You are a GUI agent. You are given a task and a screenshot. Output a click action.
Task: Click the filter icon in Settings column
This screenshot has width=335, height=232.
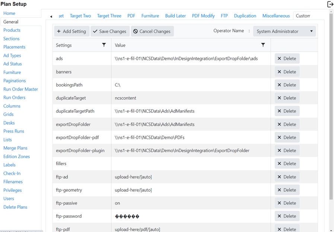(x=104, y=45)
